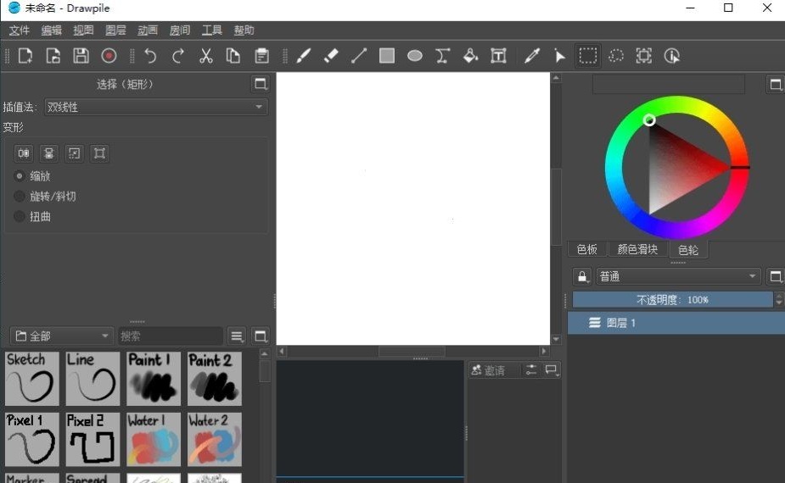Viewport: 785px width, 483px height.
Task: Select the 旋转/斜切 radio option
Action: [x=45, y=196]
